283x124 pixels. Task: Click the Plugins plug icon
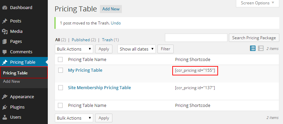tap(5, 107)
